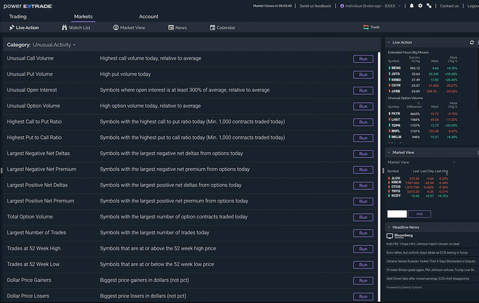Run the Unusual Call Volume scan
The width and height of the screenshot is (479, 303).
click(363, 59)
